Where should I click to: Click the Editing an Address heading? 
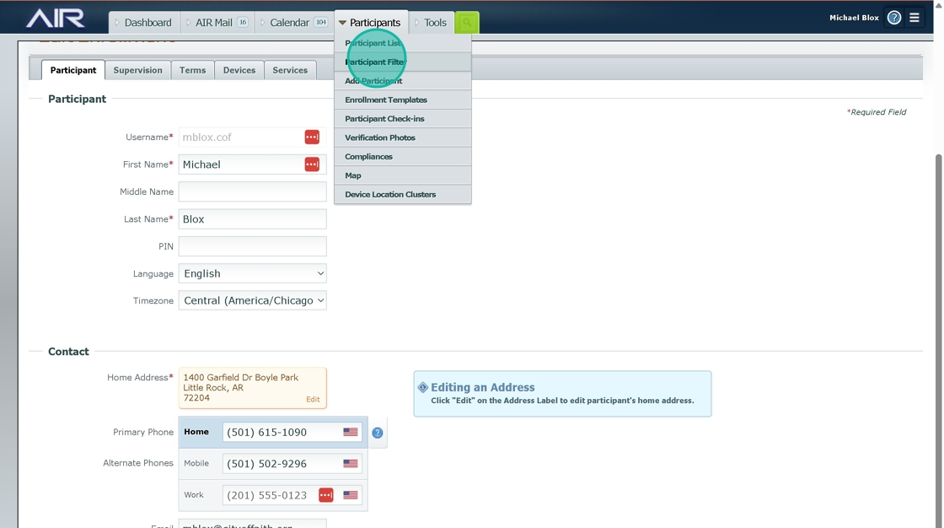coord(483,387)
